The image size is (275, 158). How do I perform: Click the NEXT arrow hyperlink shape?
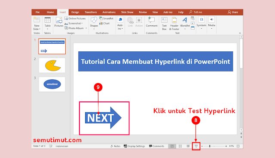coord(103,118)
